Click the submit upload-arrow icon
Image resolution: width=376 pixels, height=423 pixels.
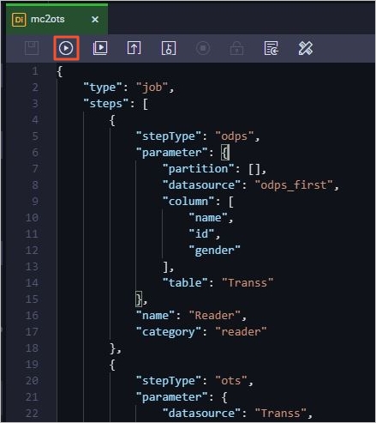[x=134, y=48]
